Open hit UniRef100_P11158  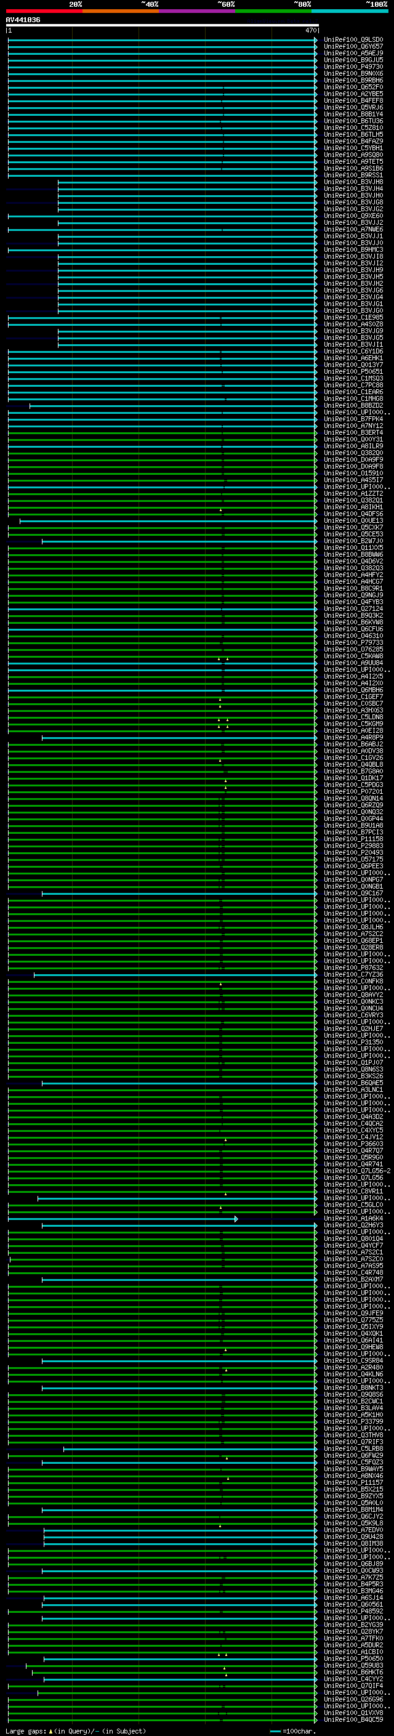click(x=353, y=840)
